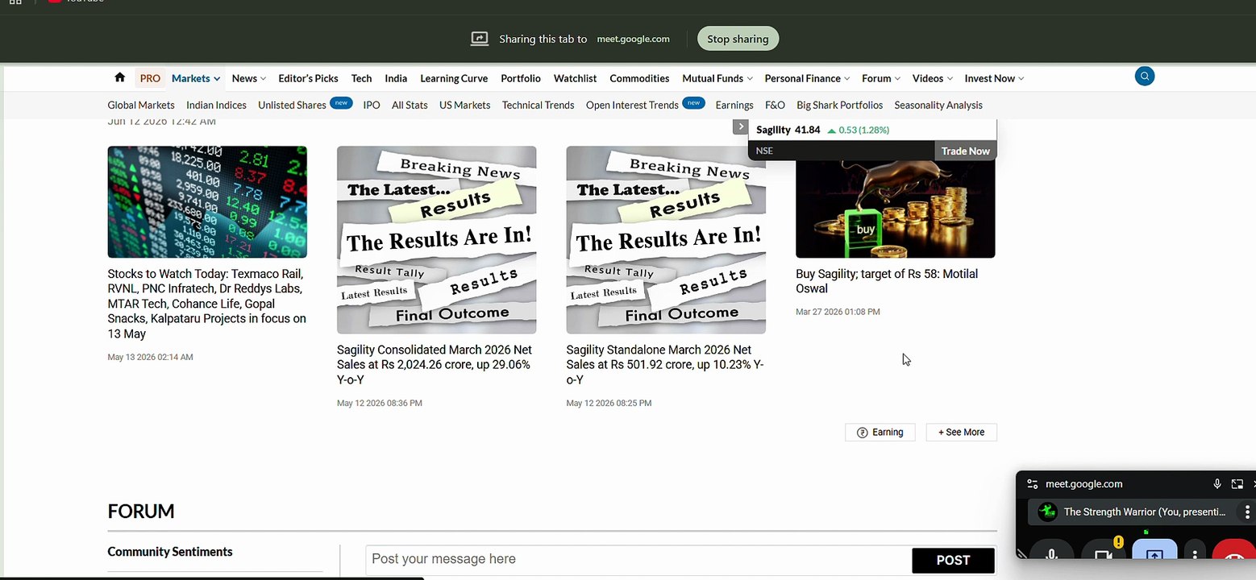Click the meet.google.com sharing destination text

pyautogui.click(x=633, y=39)
